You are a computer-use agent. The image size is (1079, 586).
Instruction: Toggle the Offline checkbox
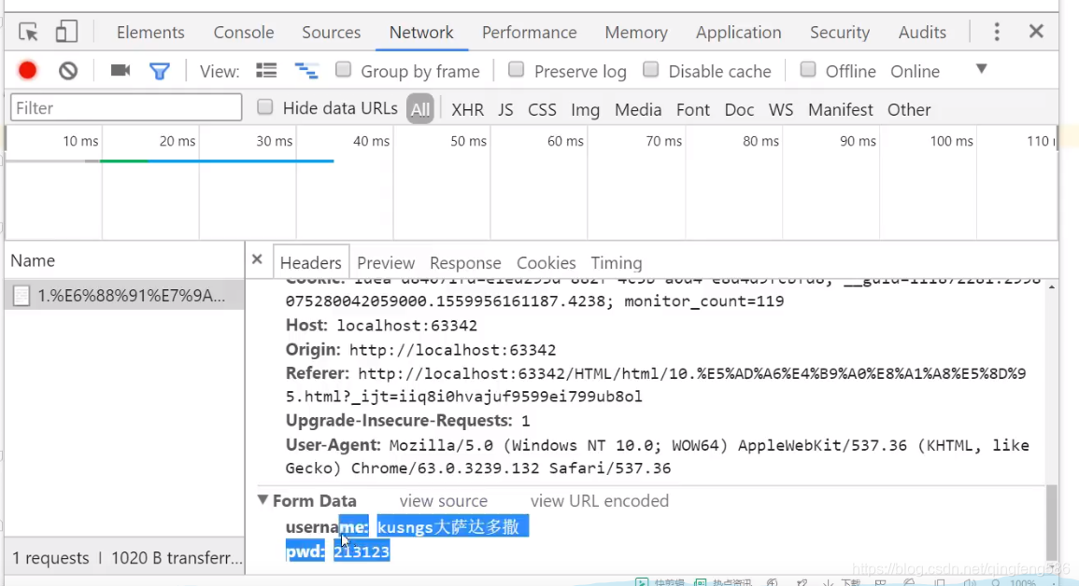pyautogui.click(x=808, y=70)
